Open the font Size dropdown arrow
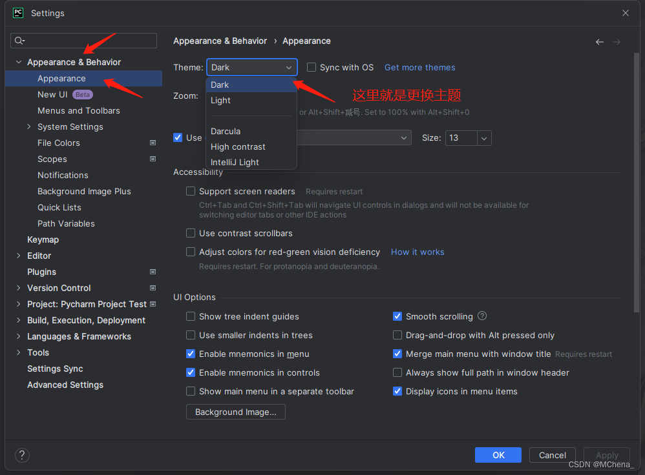Image resolution: width=645 pixels, height=475 pixels. [x=484, y=139]
